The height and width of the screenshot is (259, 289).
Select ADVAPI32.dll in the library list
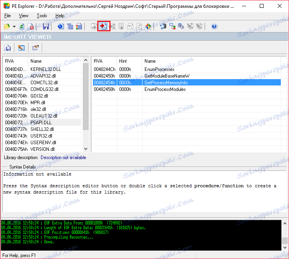click(x=42, y=76)
